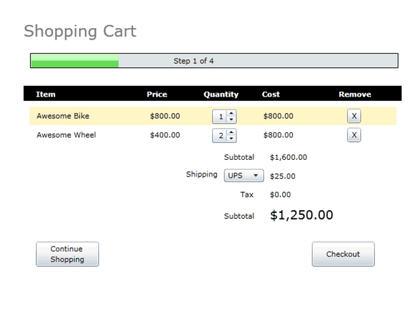Image resolution: width=420 pixels, height=315 pixels.
Task: Click the Quantity column header
Action: click(x=221, y=94)
